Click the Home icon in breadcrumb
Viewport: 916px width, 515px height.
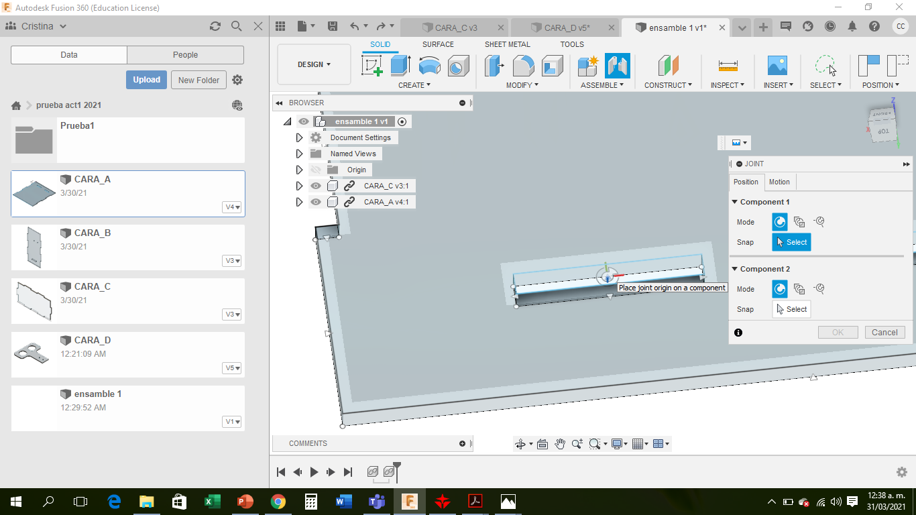point(16,105)
